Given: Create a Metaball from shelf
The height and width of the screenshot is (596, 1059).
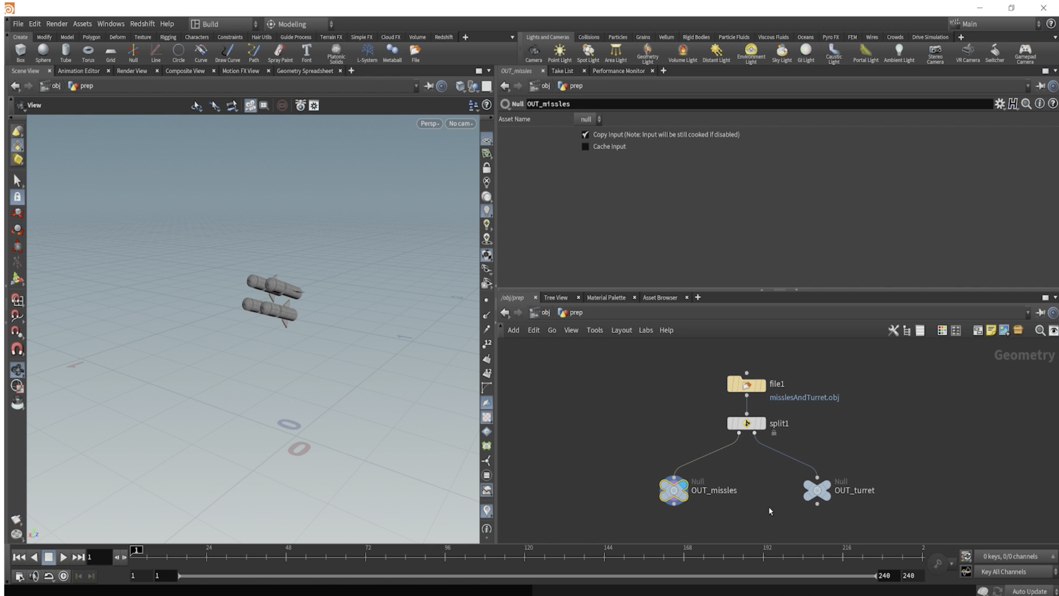Looking at the screenshot, I should 392,54.
